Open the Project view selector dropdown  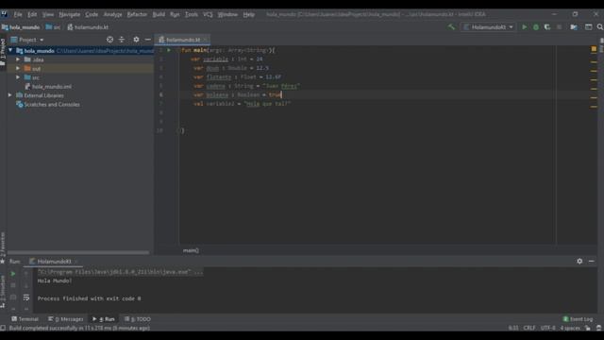click(27, 40)
